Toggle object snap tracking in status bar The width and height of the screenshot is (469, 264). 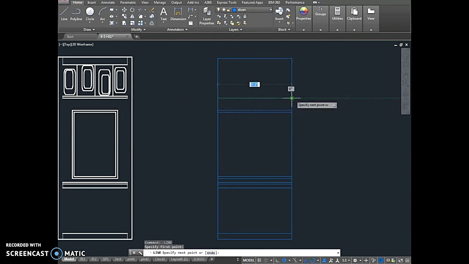pyautogui.click(x=306, y=260)
